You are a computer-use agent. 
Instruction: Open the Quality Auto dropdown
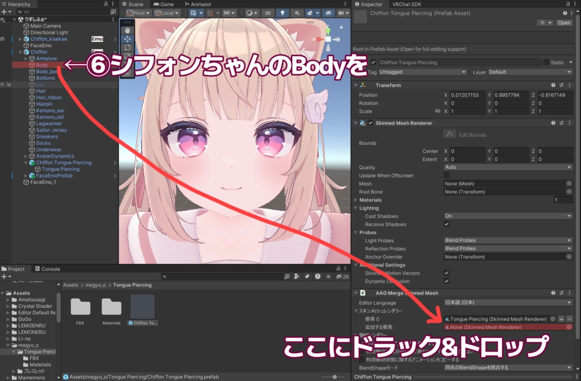point(508,167)
